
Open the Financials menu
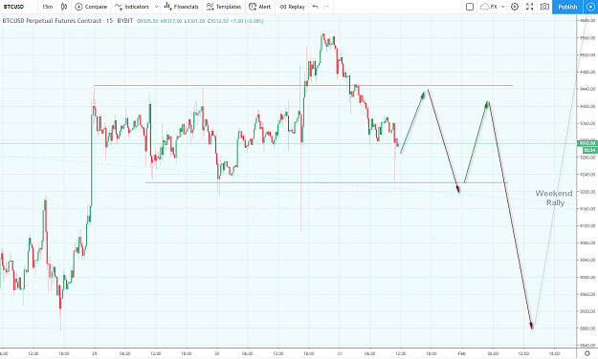[x=181, y=7]
